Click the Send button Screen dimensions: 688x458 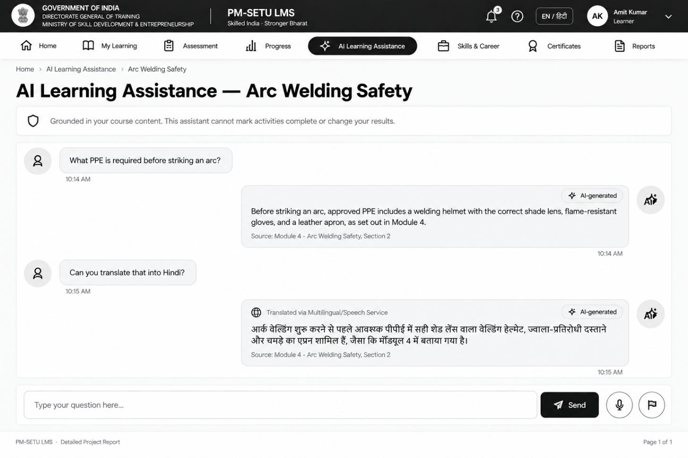(569, 405)
